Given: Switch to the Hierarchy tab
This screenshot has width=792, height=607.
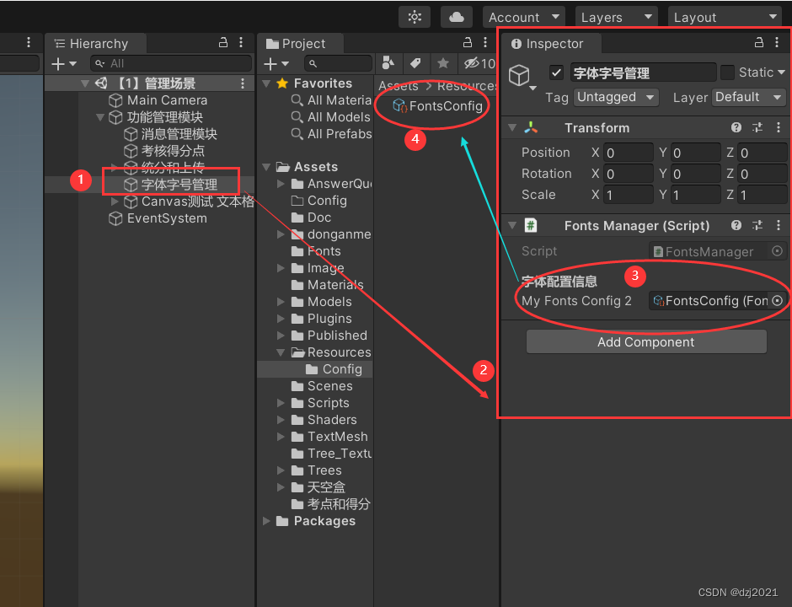Looking at the screenshot, I should [x=96, y=44].
